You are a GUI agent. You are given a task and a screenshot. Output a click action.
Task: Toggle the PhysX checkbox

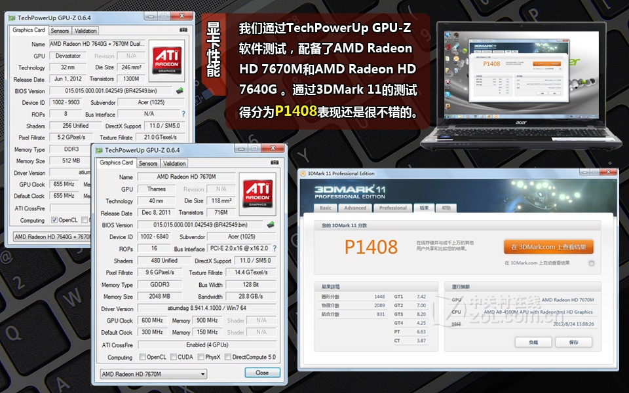(200, 357)
